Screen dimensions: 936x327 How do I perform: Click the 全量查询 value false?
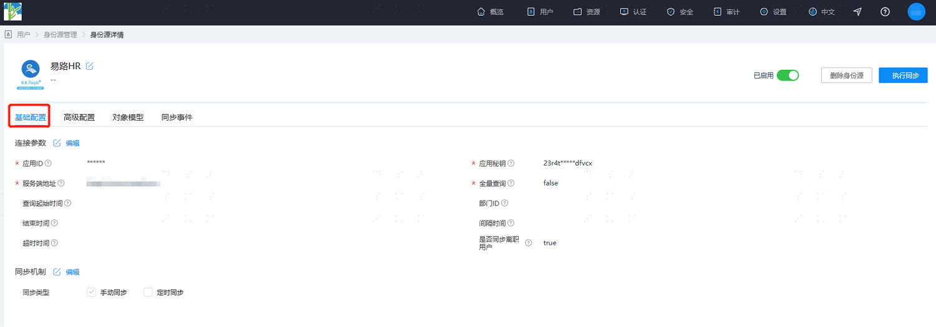pyautogui.click(x=550, y=183)
